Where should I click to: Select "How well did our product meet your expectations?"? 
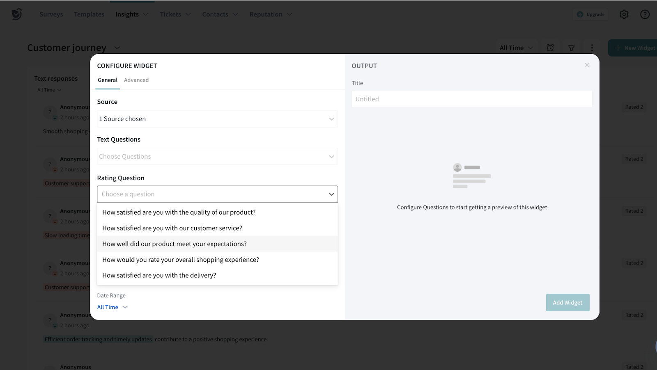pos(175,244)
